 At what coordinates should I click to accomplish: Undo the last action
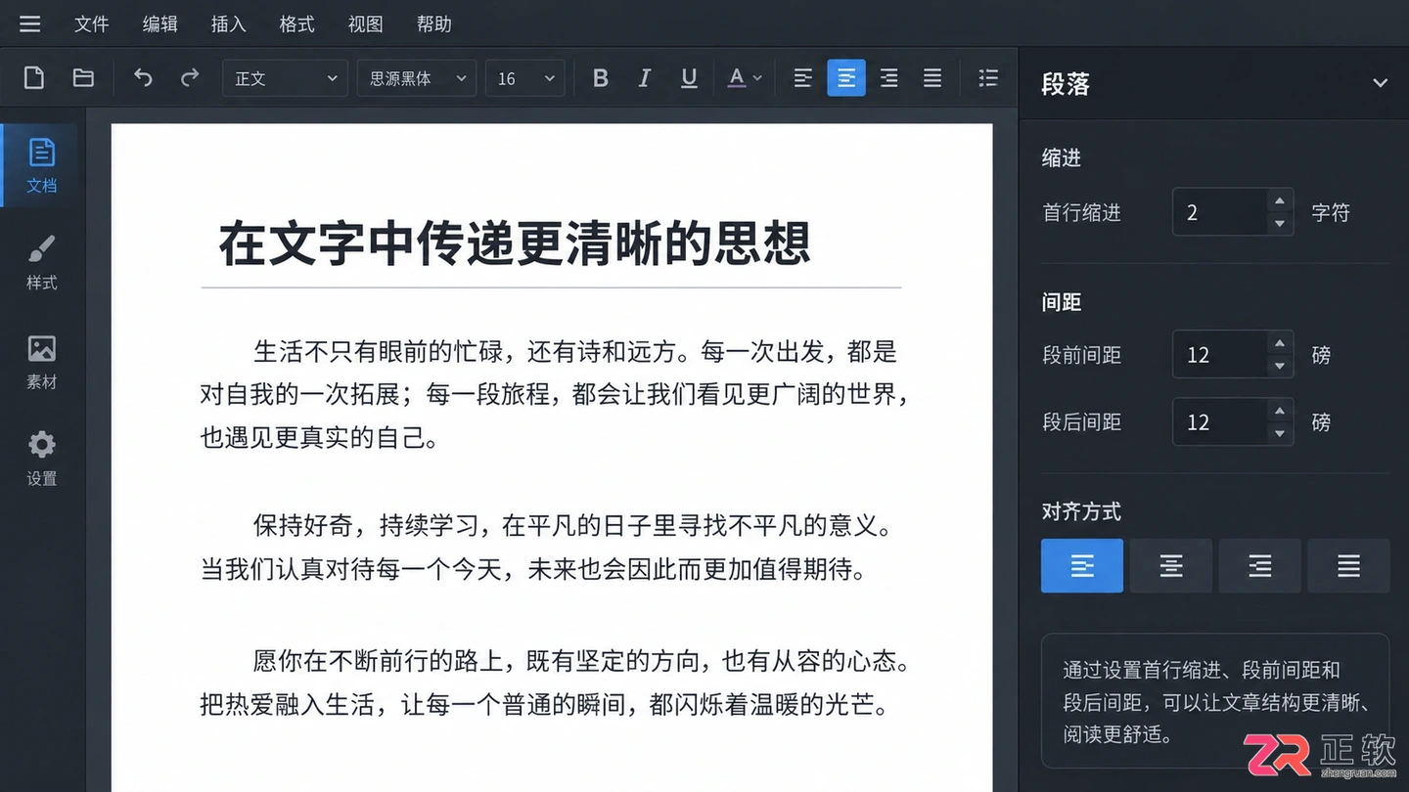143,78
